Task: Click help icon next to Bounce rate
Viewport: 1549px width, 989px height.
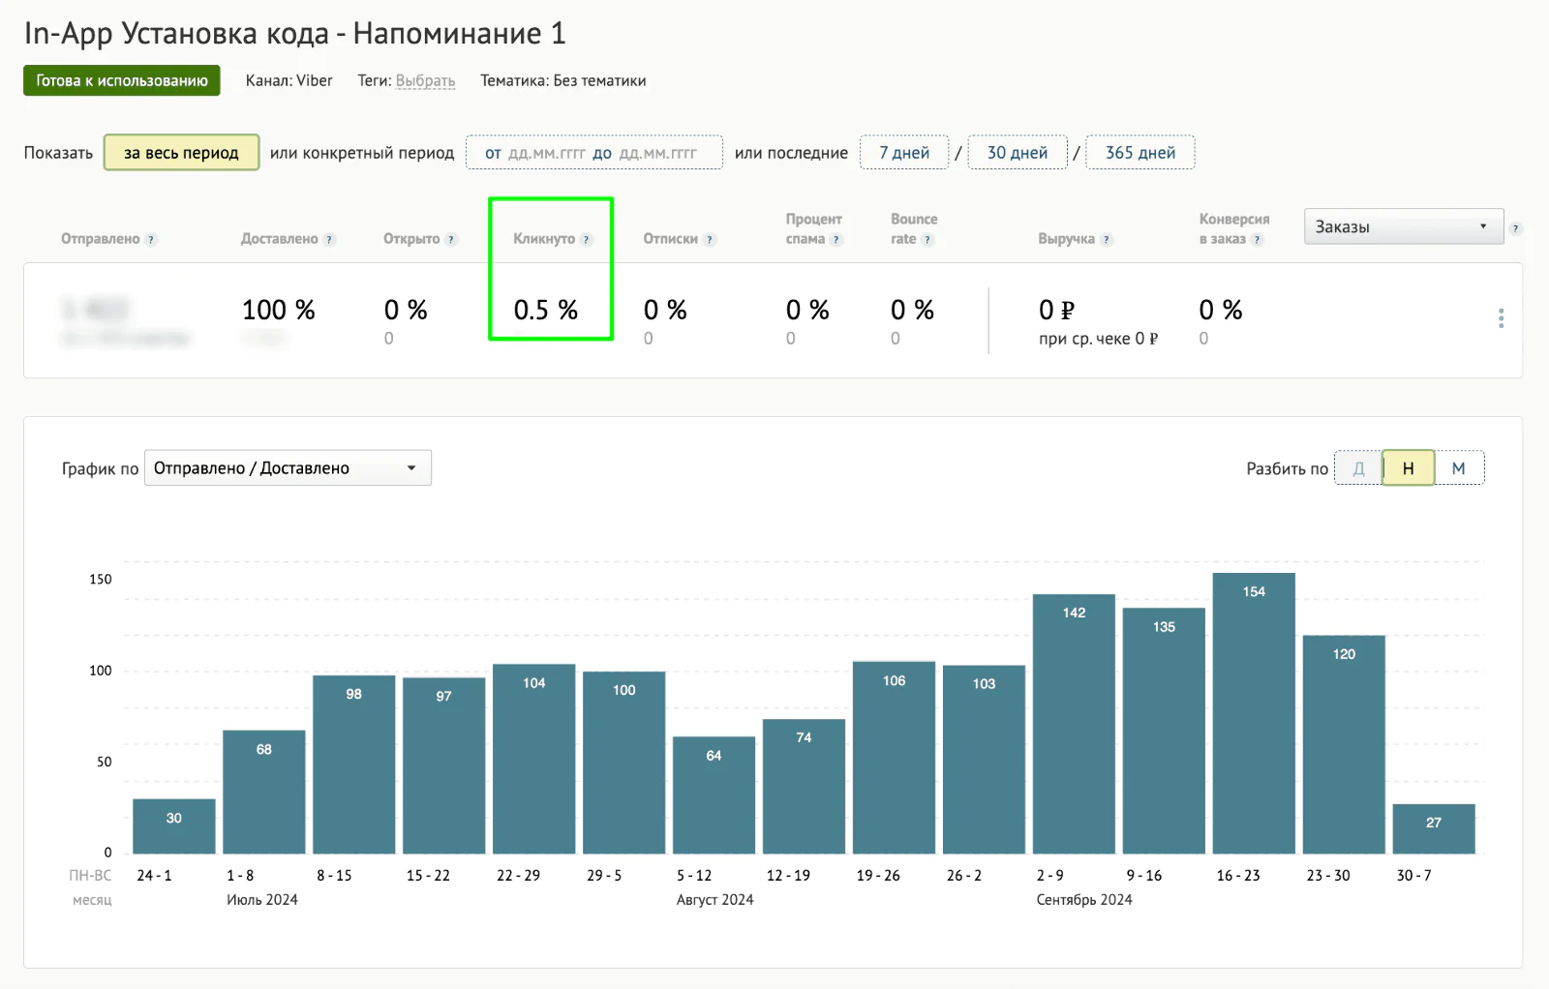Action: (x=927, y=239)
